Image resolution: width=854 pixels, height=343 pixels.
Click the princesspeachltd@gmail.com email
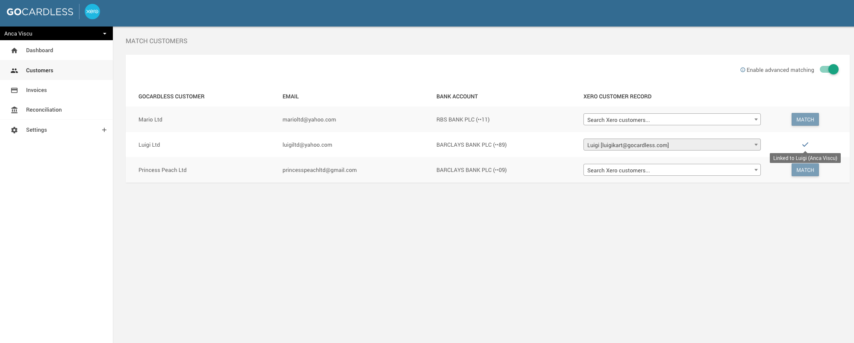(320, 170)
